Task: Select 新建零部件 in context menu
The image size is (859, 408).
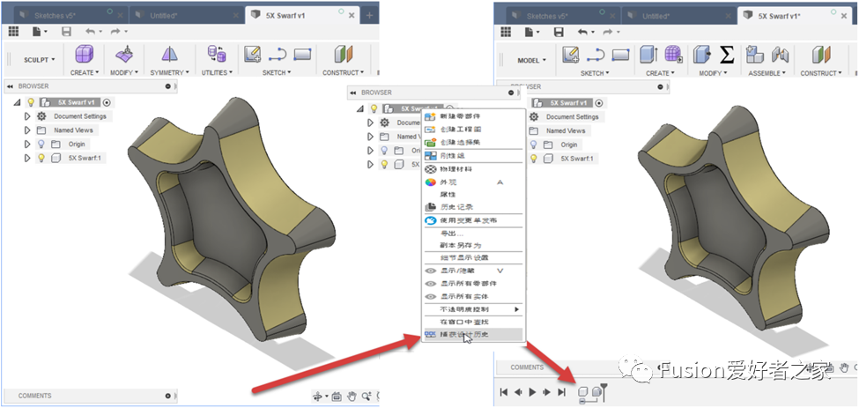Action: click(473, 116)
